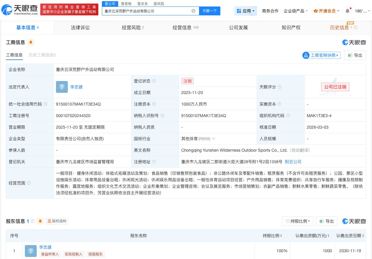Viewport: 372px width, 259px height.
Task: Expand the 其他体育(R899) industry chevron
Action: tap(213, 139)
